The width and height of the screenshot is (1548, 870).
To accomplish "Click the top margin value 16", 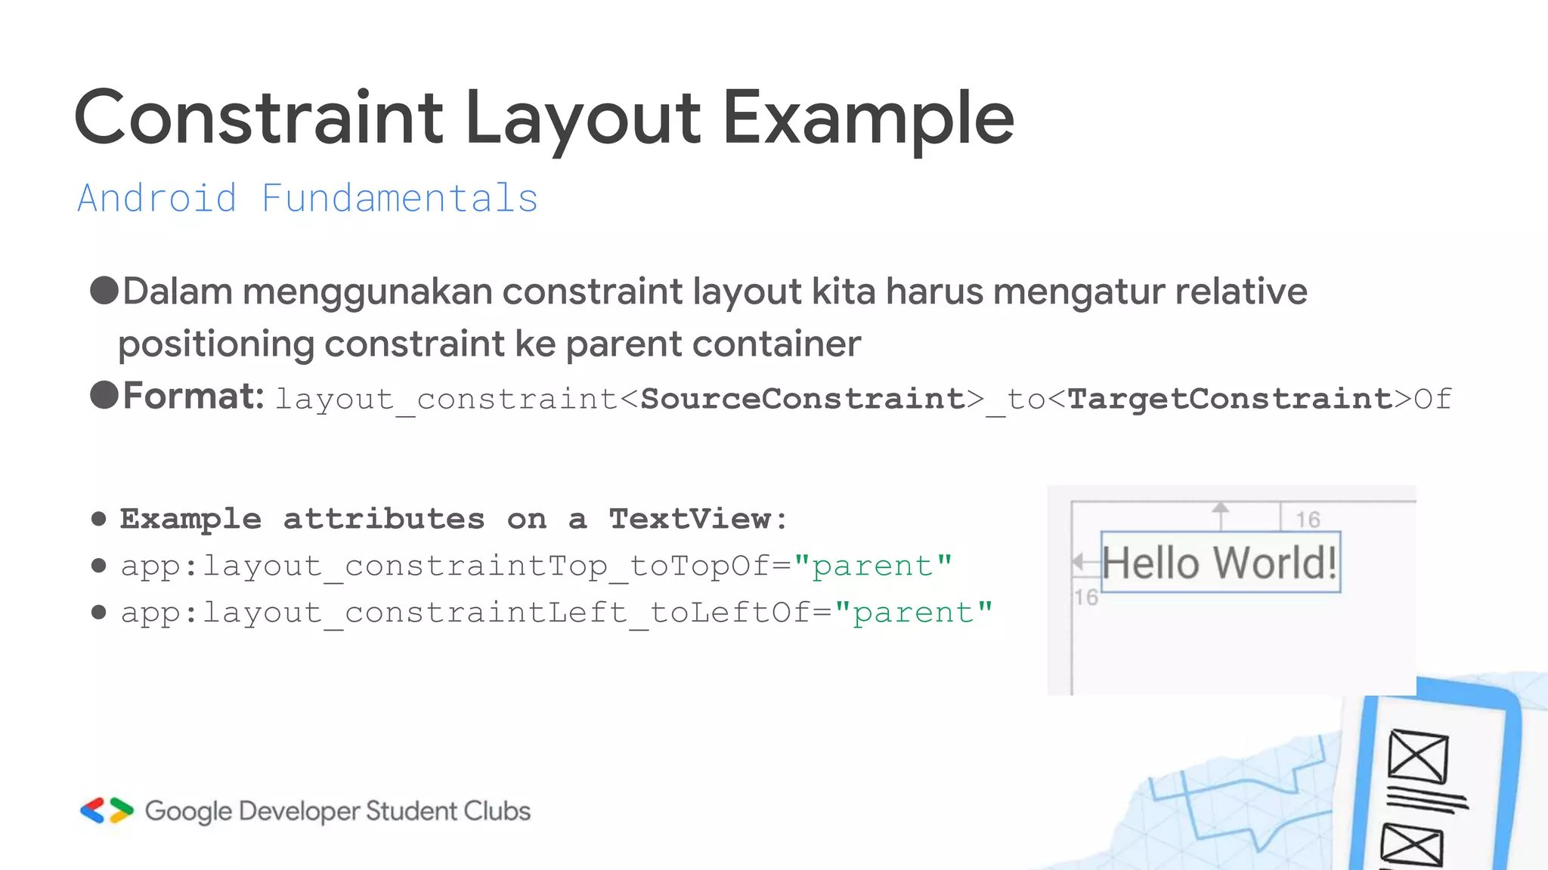I will 1308,520.
